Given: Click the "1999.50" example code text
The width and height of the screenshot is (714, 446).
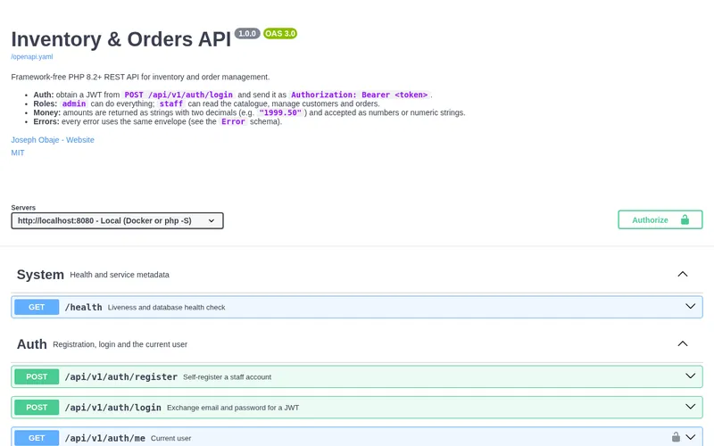Looking at the screenshot, I should pos(280,112).
